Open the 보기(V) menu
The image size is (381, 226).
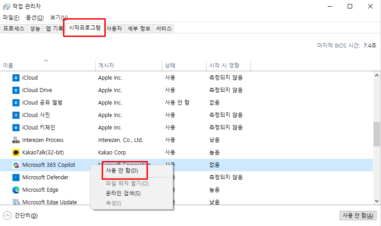59,17
